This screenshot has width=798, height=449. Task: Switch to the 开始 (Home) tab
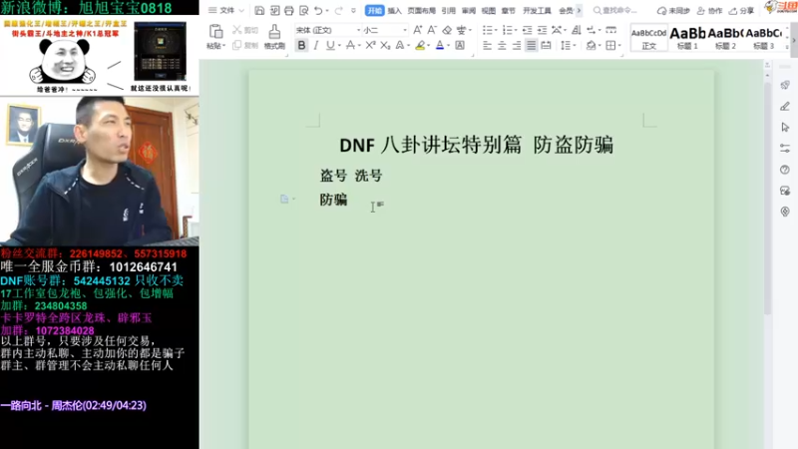click(375, 10)
